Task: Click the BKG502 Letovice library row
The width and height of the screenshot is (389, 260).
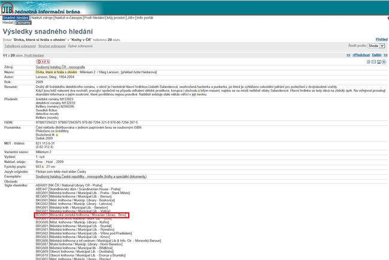Action: click(x=74, y=204)
